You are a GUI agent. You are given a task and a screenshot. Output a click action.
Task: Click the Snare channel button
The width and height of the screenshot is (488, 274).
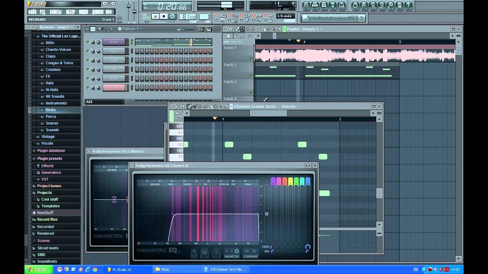tap(114, 78)
